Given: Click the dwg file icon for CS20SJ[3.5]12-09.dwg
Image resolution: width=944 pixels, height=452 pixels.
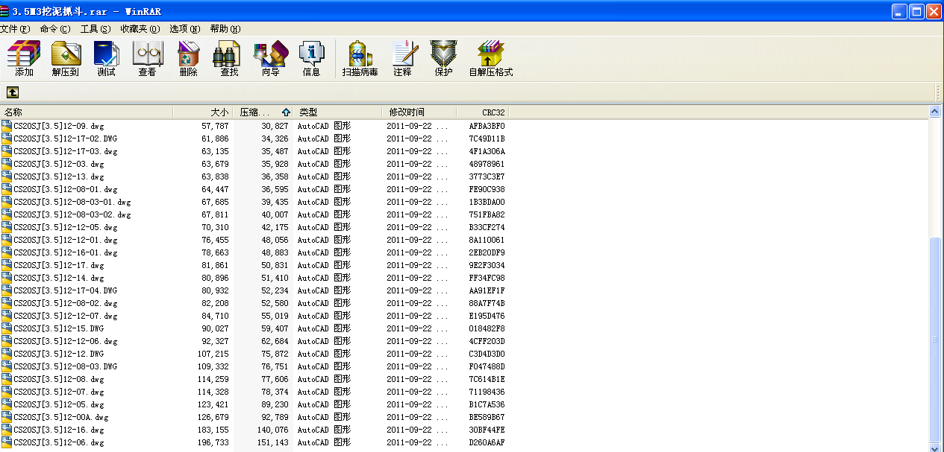Looking at the screenshot, I should 7,126.
